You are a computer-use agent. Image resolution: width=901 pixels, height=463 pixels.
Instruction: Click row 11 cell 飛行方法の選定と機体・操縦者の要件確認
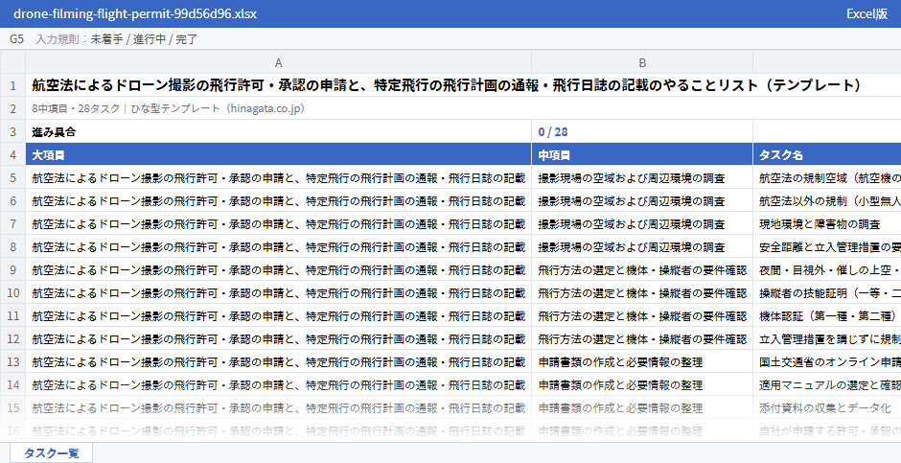pos(642,315)
